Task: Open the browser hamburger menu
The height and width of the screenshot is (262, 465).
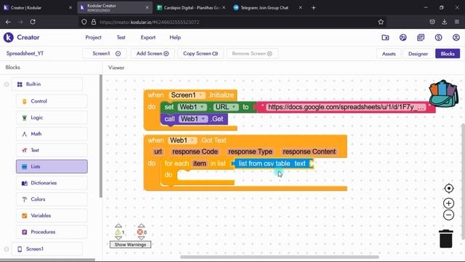Action: tap(457, 22)
